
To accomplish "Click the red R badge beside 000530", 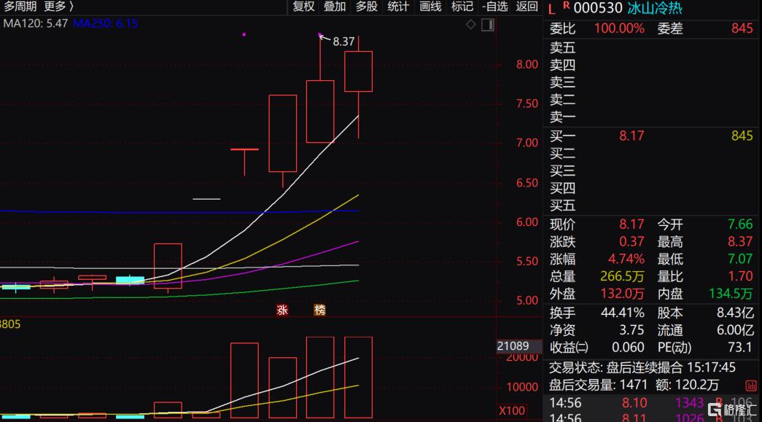I will tap(566, 5).
